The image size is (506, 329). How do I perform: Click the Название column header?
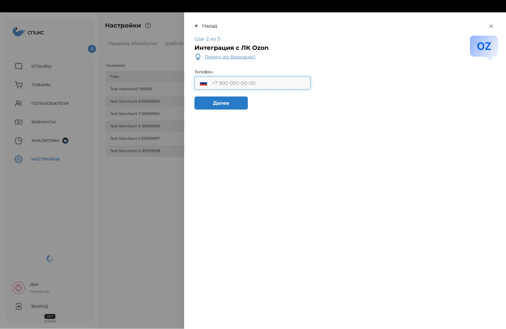[115, 65]
